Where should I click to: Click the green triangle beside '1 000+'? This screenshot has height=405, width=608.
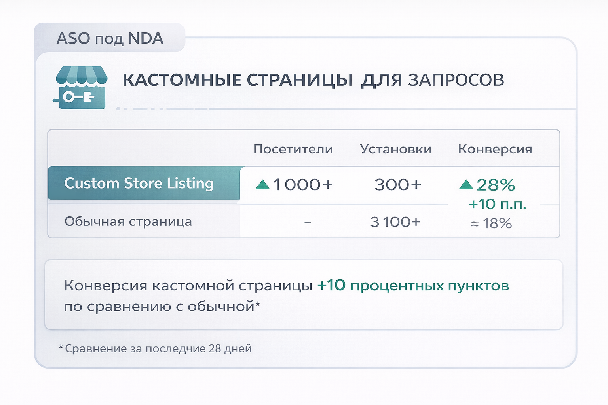(262, 184)
